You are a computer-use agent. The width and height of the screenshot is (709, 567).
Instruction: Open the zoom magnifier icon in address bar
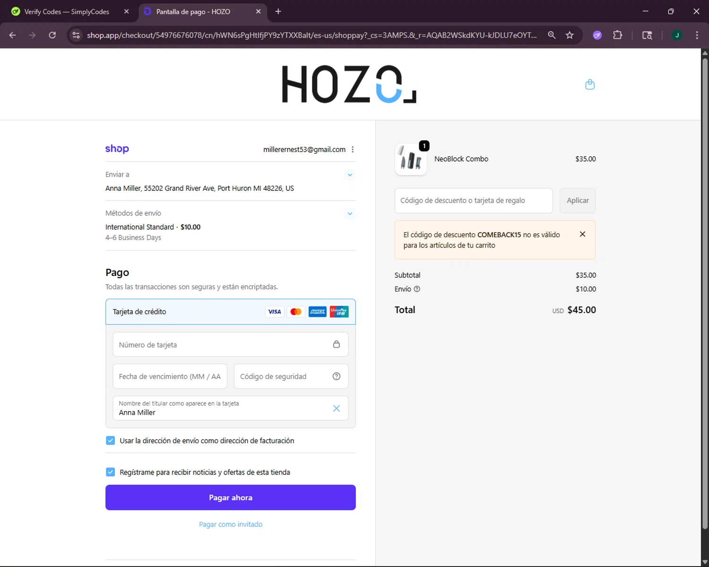coord(552,35)
